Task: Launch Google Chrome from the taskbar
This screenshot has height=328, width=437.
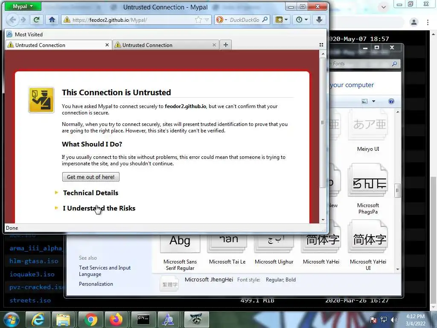Action: [90, 319]
